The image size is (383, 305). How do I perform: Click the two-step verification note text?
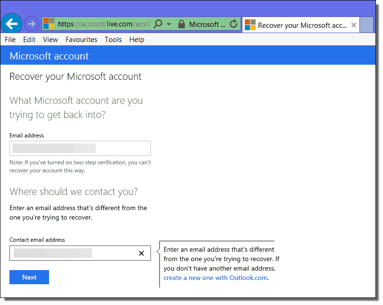coord(80,166)
